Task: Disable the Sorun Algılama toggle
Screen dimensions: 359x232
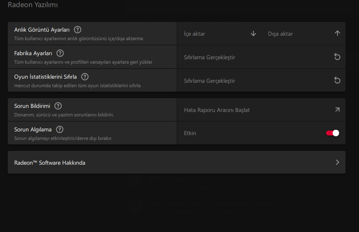Action: click(333, 133)
